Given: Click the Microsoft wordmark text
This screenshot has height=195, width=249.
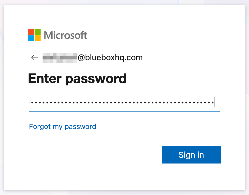Looking at the screenshot, I should coord(65,35).
